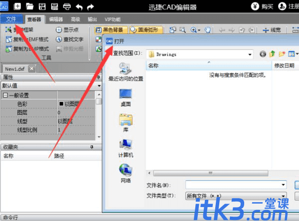The image size is (299, 221).
Task: Click the zoom window magnifier icon
Action: click(x=182, y=30)
